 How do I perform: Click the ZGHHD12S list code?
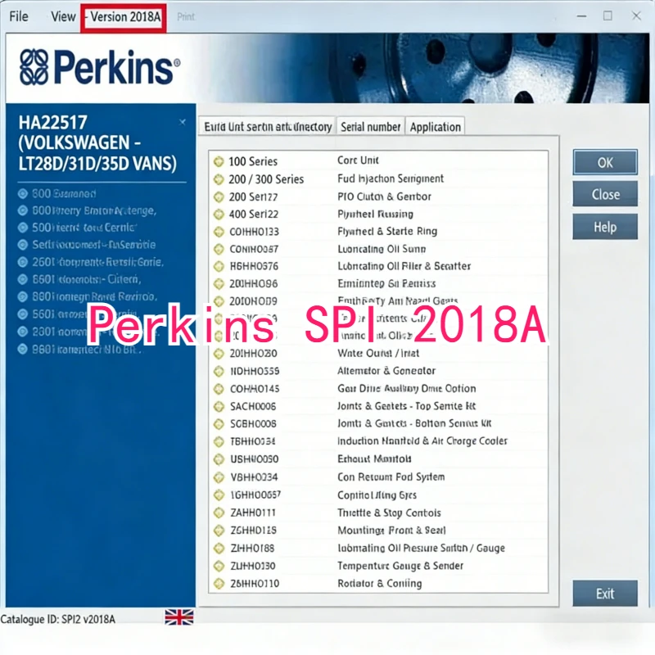254,531
